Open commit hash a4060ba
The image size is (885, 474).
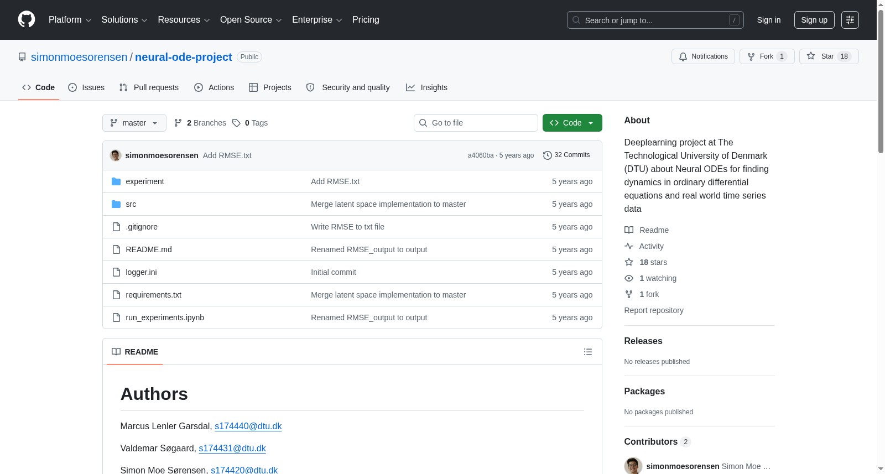click(481, 155)
